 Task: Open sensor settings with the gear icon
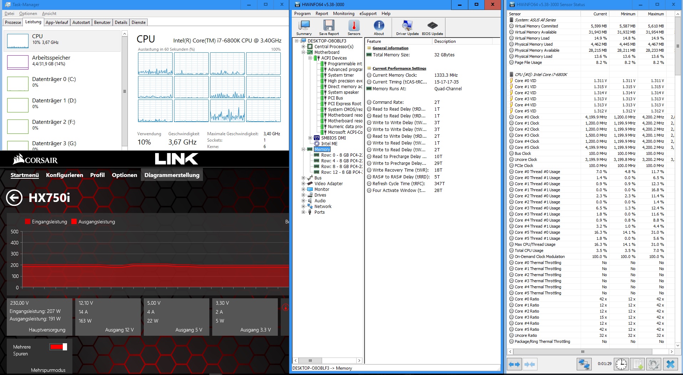pyautogui.click(x=654, y=364)
